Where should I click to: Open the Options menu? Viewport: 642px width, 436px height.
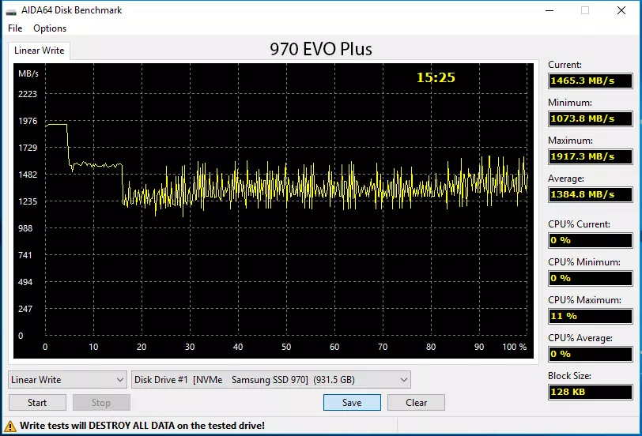(50, 28)
